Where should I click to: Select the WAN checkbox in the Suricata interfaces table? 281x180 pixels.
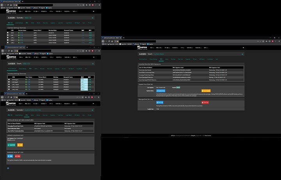tap(8, 33)
